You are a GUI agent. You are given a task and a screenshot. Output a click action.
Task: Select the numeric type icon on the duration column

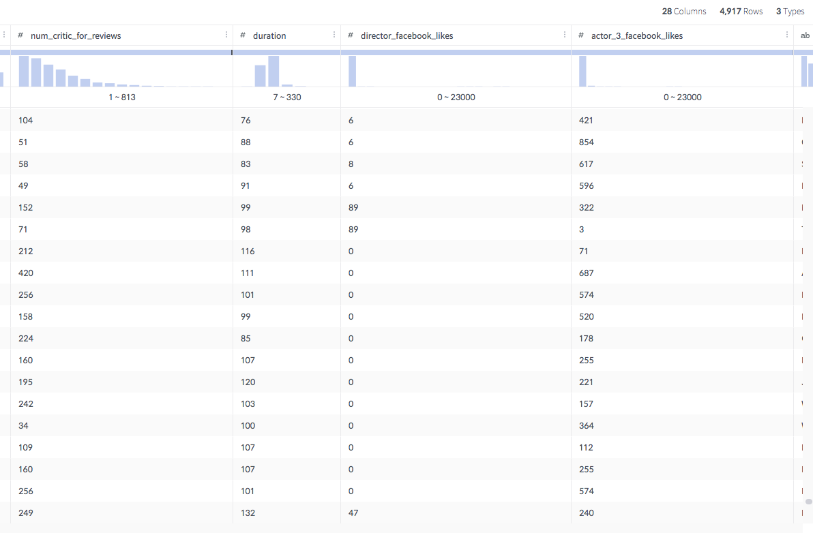pos(241,35)
